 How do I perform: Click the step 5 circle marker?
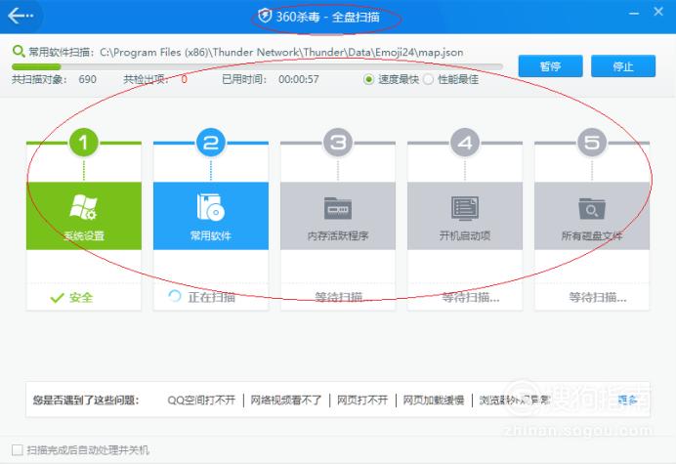point(592,143)
